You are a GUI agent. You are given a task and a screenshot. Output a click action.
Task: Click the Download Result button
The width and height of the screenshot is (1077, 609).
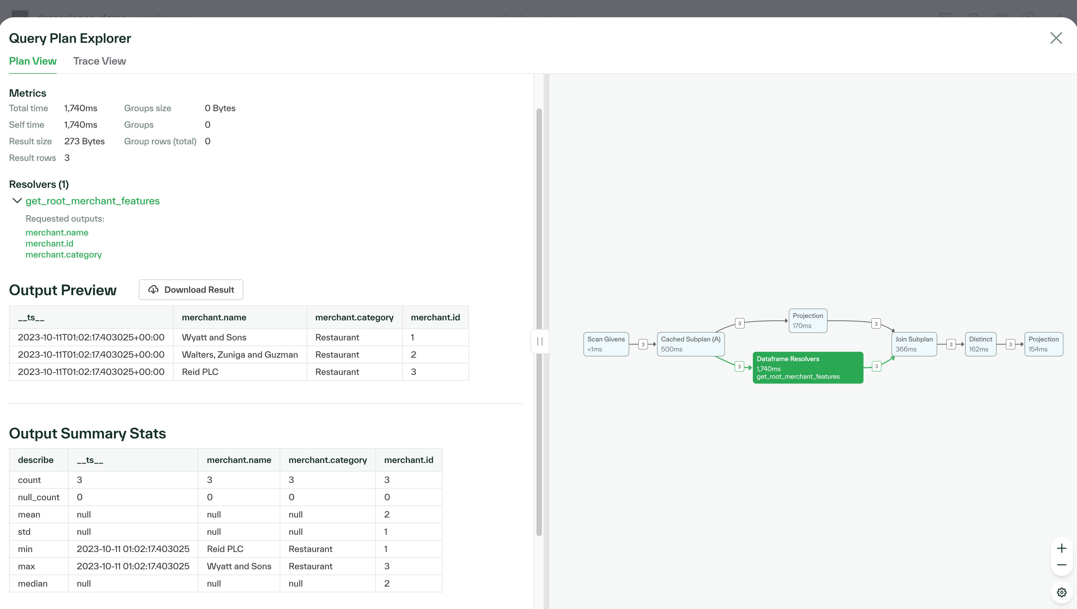[x=191, y=290]
